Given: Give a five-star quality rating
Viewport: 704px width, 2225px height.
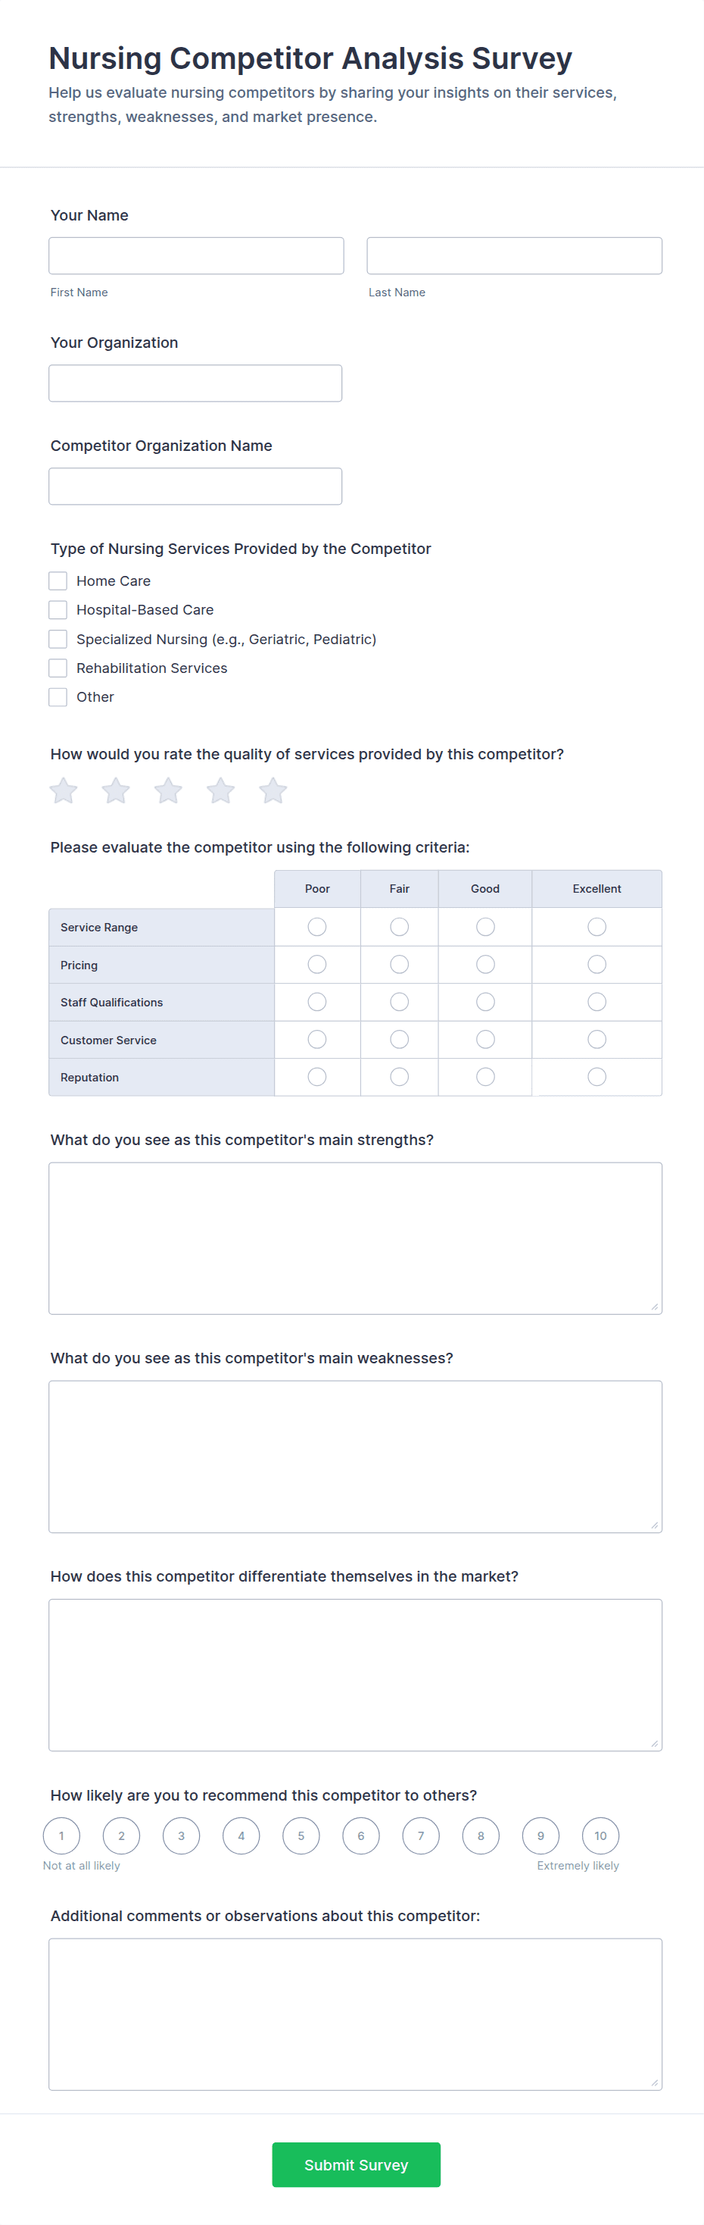Looking at the screenshot, I should pyautogui.click(x=273, y=790).
